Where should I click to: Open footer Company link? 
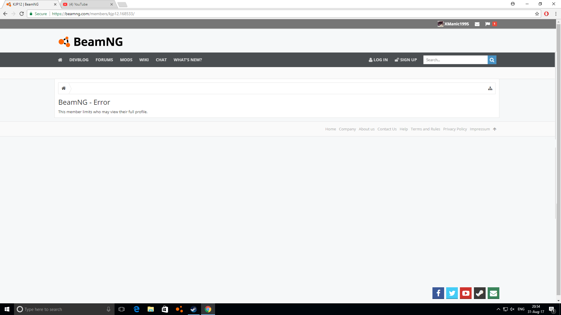point(347,129)
